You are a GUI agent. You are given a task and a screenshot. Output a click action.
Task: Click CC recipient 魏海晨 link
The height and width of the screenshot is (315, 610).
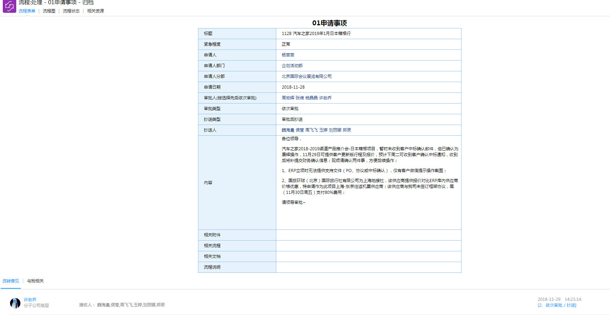[288, 130]
